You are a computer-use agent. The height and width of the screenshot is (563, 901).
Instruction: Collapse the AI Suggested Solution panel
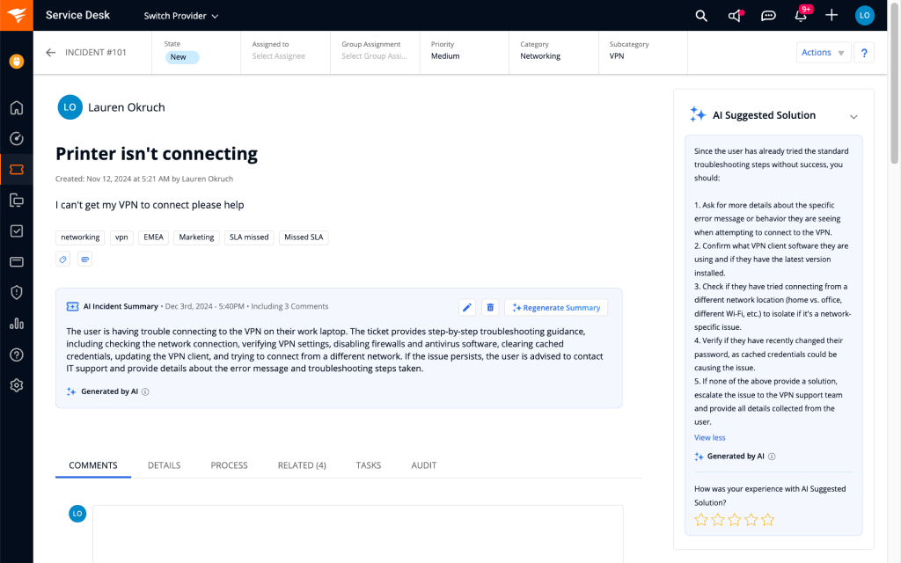(x=853, y=114)
